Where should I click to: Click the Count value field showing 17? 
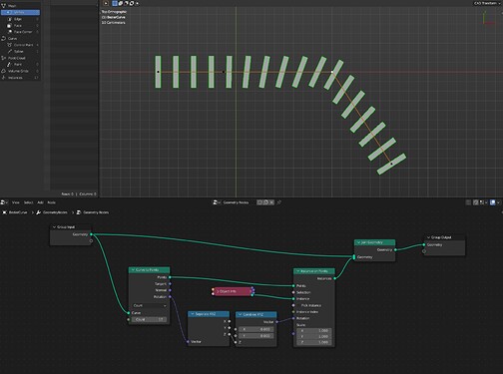coord(150,319)
